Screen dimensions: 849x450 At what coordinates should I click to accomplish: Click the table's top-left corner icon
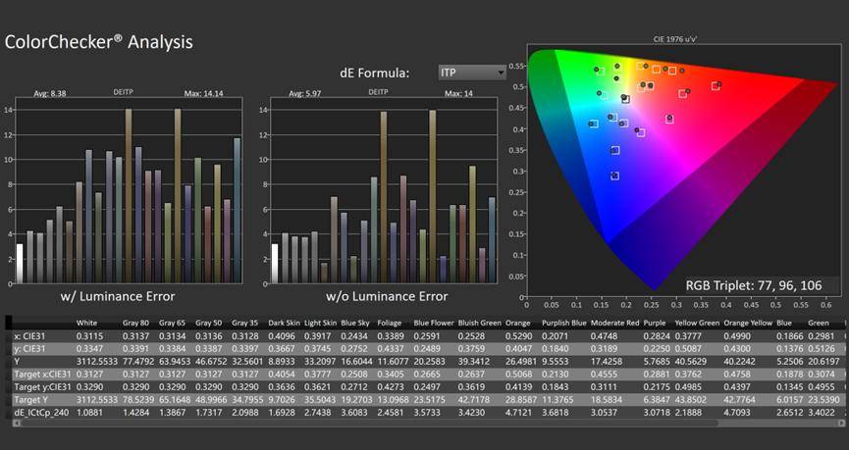point(8,322)
